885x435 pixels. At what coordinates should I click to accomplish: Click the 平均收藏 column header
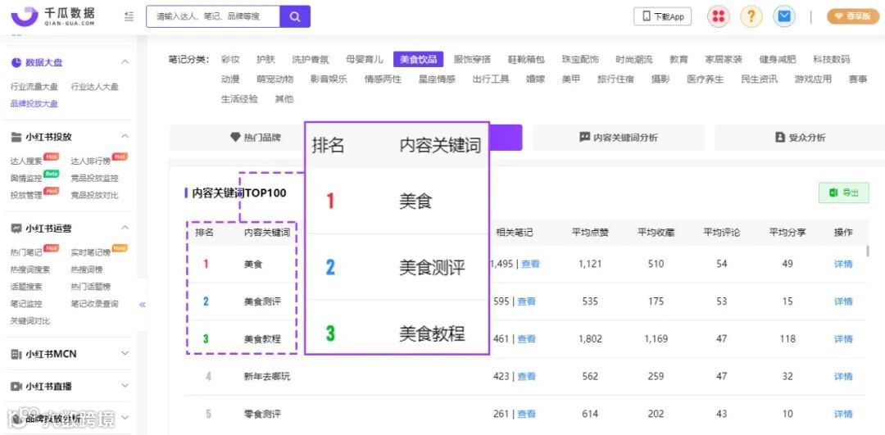(x=656, y=233)
